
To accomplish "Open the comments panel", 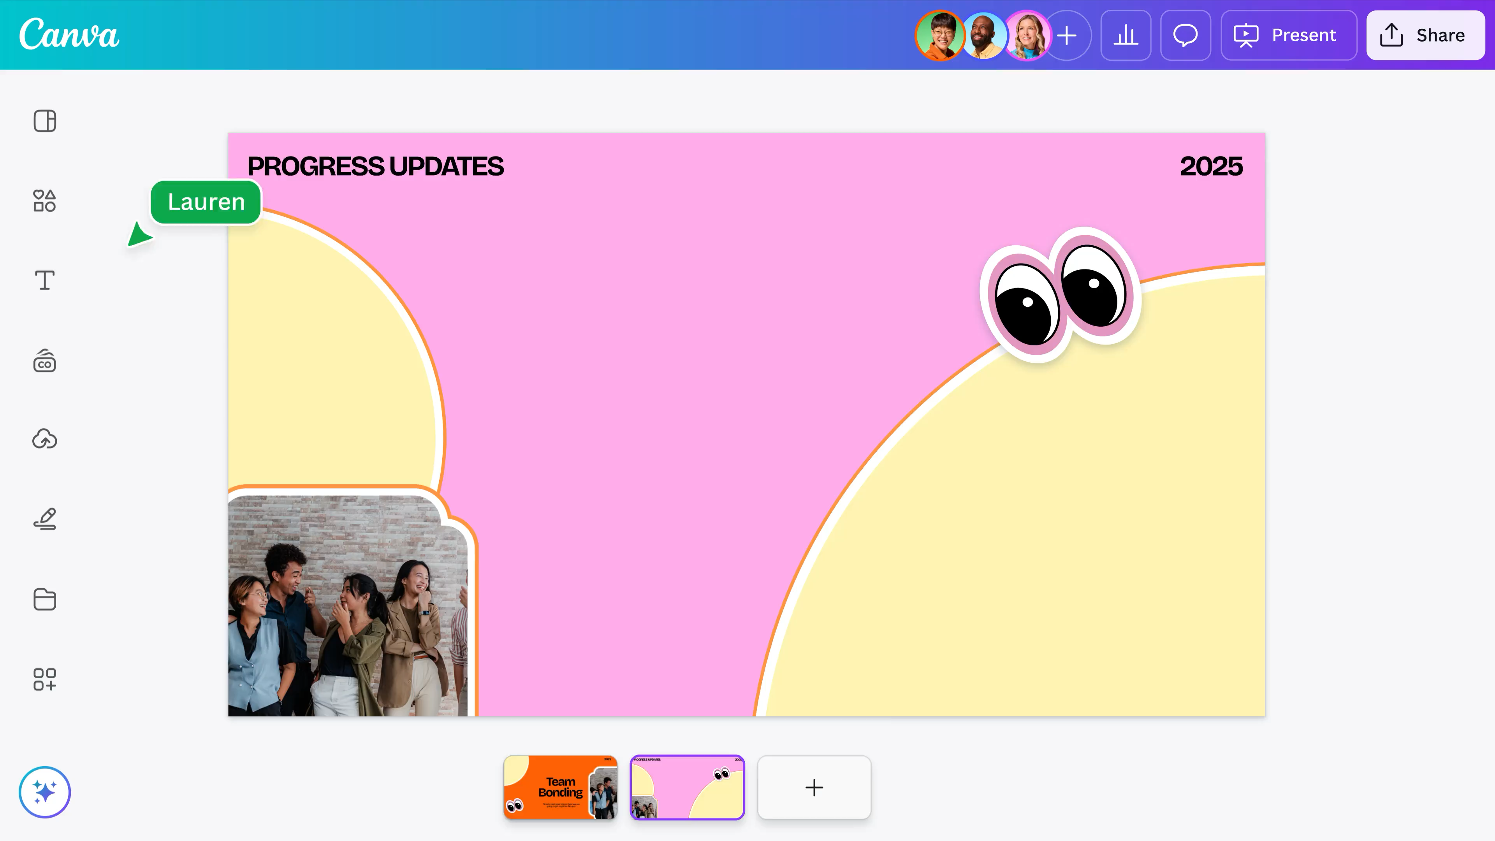I will (1185, 35).
